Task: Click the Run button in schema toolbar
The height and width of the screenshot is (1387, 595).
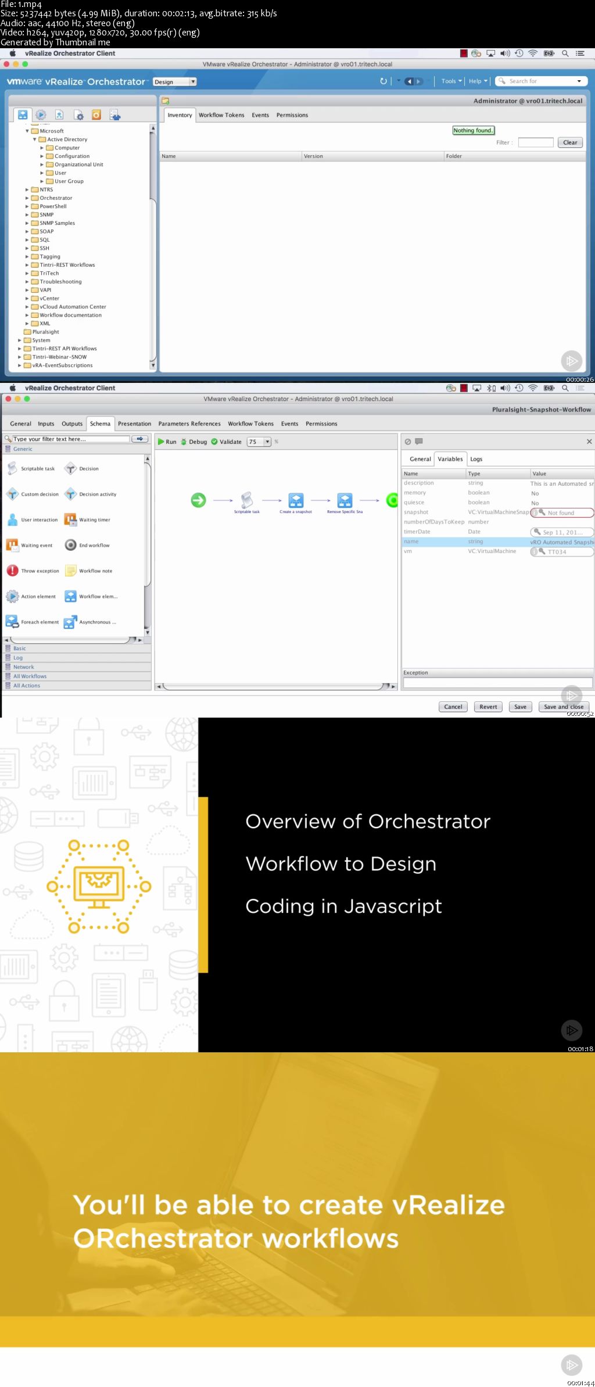Action: pos(167,442)
